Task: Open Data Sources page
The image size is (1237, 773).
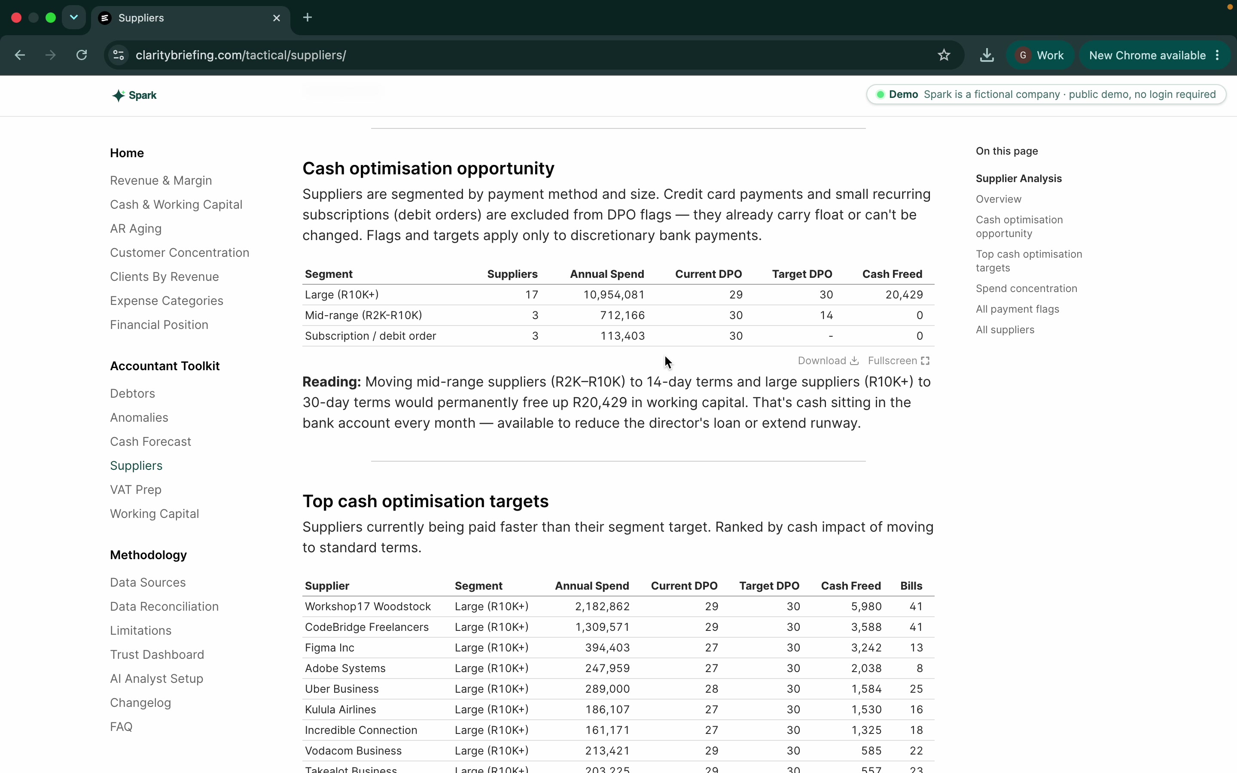Action: (148, 582)
